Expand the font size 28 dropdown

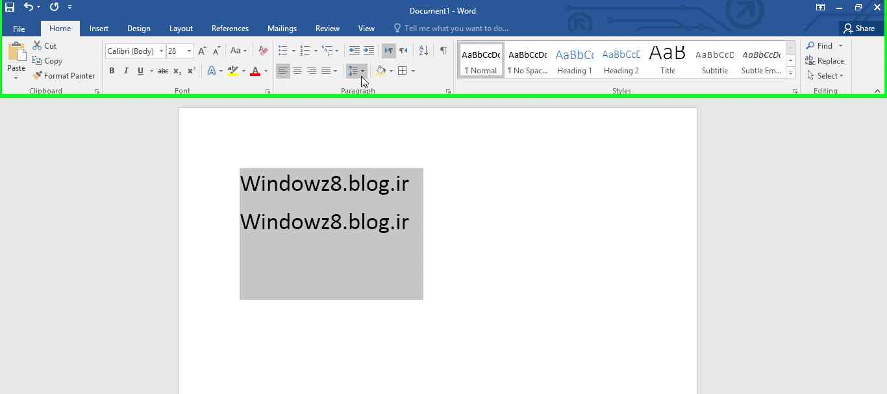tap(189, 51)
